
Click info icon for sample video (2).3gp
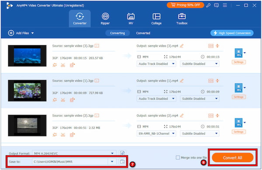pyautogui.click(x=97, y=116)
